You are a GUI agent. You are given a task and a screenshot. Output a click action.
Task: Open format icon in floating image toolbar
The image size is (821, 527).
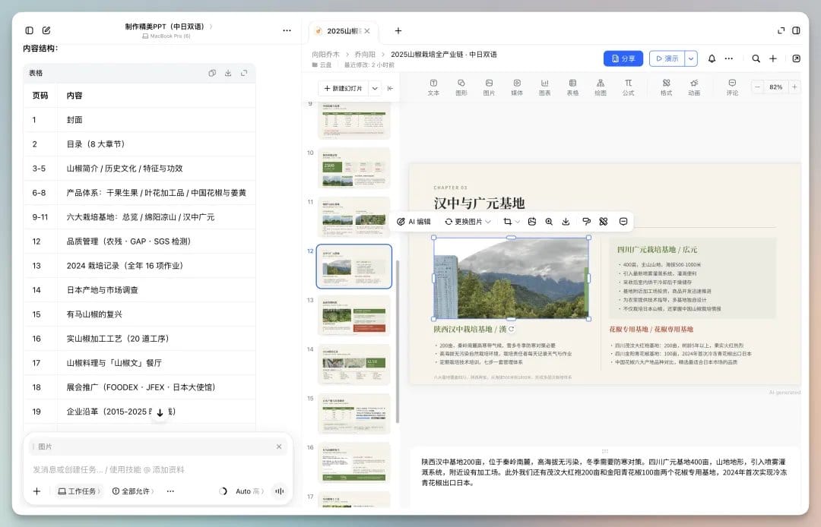click(603, 222)
